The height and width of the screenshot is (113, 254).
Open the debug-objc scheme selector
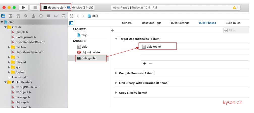point(53,8)
